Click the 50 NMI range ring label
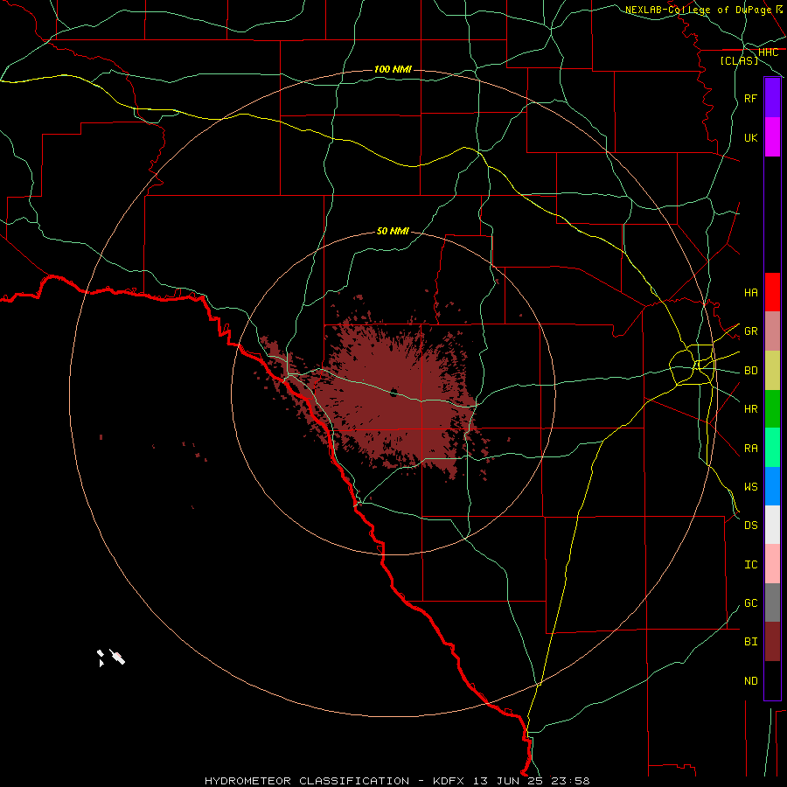 click(393, 231)
